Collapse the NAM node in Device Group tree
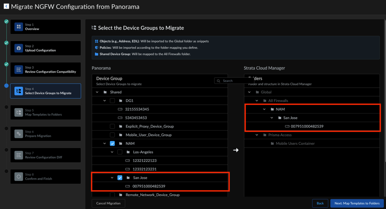Image resolution: width=386 pixels, height=209 pixels. pyautogui.click(x=104, y=143)
